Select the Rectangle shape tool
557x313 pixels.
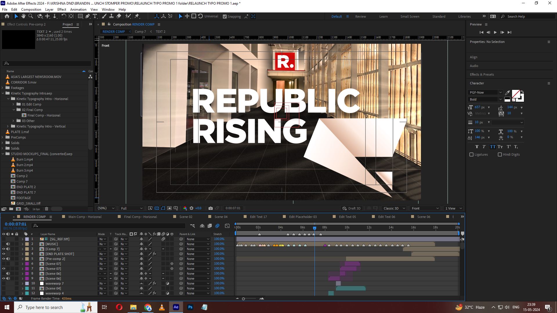[x=80, y=16]
